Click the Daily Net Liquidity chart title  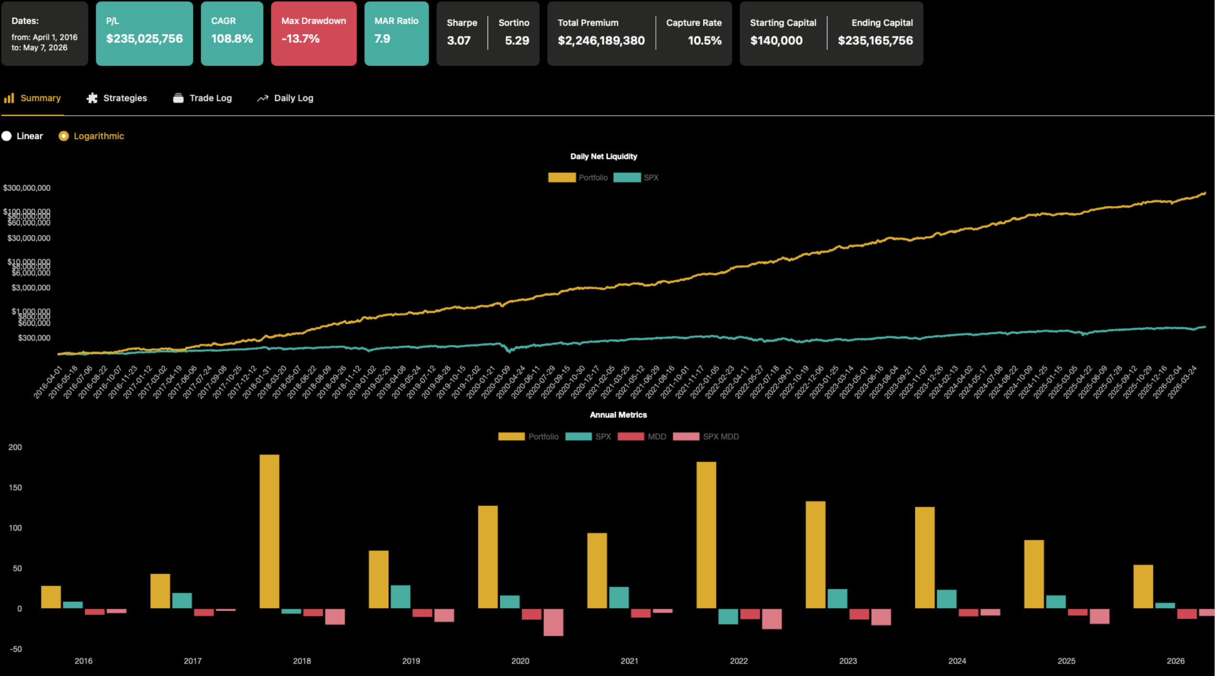pyautogui.click(x=603, y=156)
